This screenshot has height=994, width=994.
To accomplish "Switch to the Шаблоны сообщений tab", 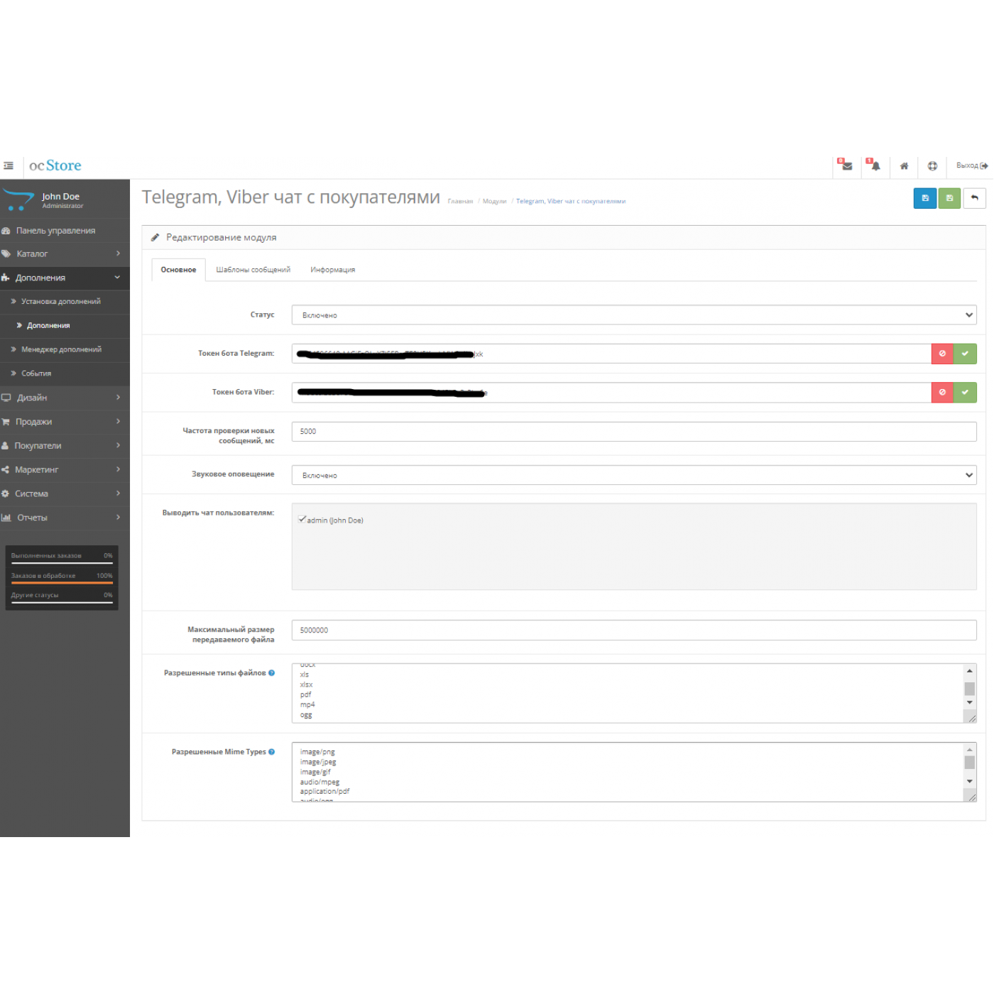I will pyautogui.click(x=253, y=270).
